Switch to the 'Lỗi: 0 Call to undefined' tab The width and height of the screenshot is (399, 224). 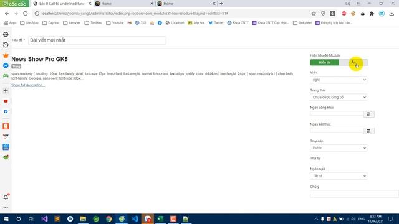pyautogui.click(x=62, y=4)
